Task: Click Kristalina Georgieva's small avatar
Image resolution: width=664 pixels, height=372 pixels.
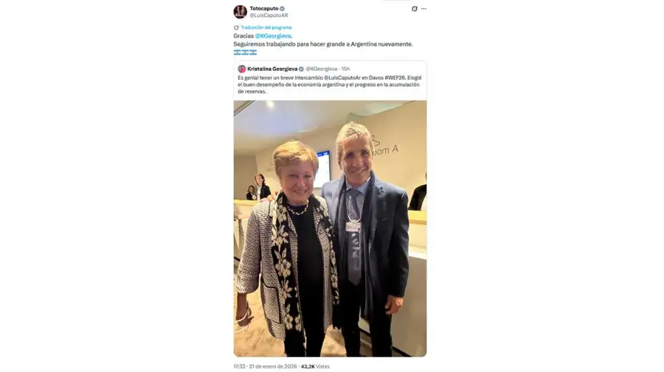Action: pyautogui.click(x=242, y=69)
